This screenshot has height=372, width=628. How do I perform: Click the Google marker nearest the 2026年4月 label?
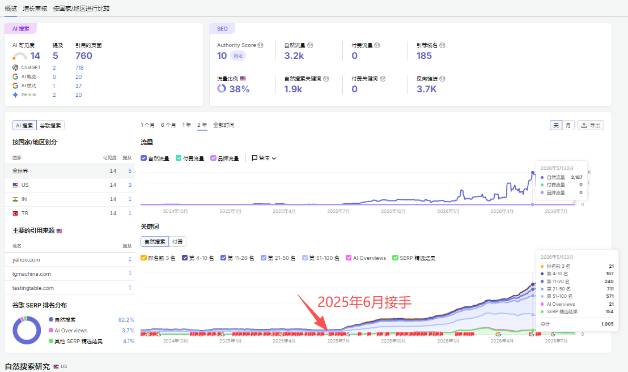498,334
